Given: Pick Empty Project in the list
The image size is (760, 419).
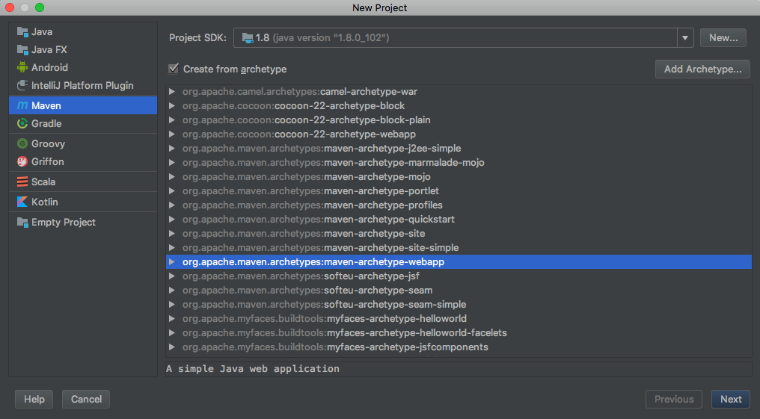Looking at the screenshot, I should pyautogui.click(x=83, y=222).
